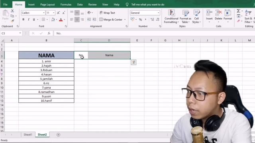Select Bottom Align icon
Viewport: 255px width, 143px height.
click(82, 13)
